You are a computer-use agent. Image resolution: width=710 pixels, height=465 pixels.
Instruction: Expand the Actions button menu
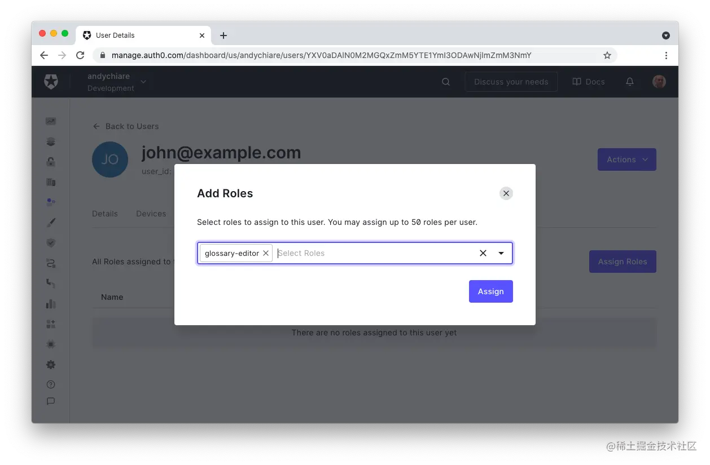626,160
